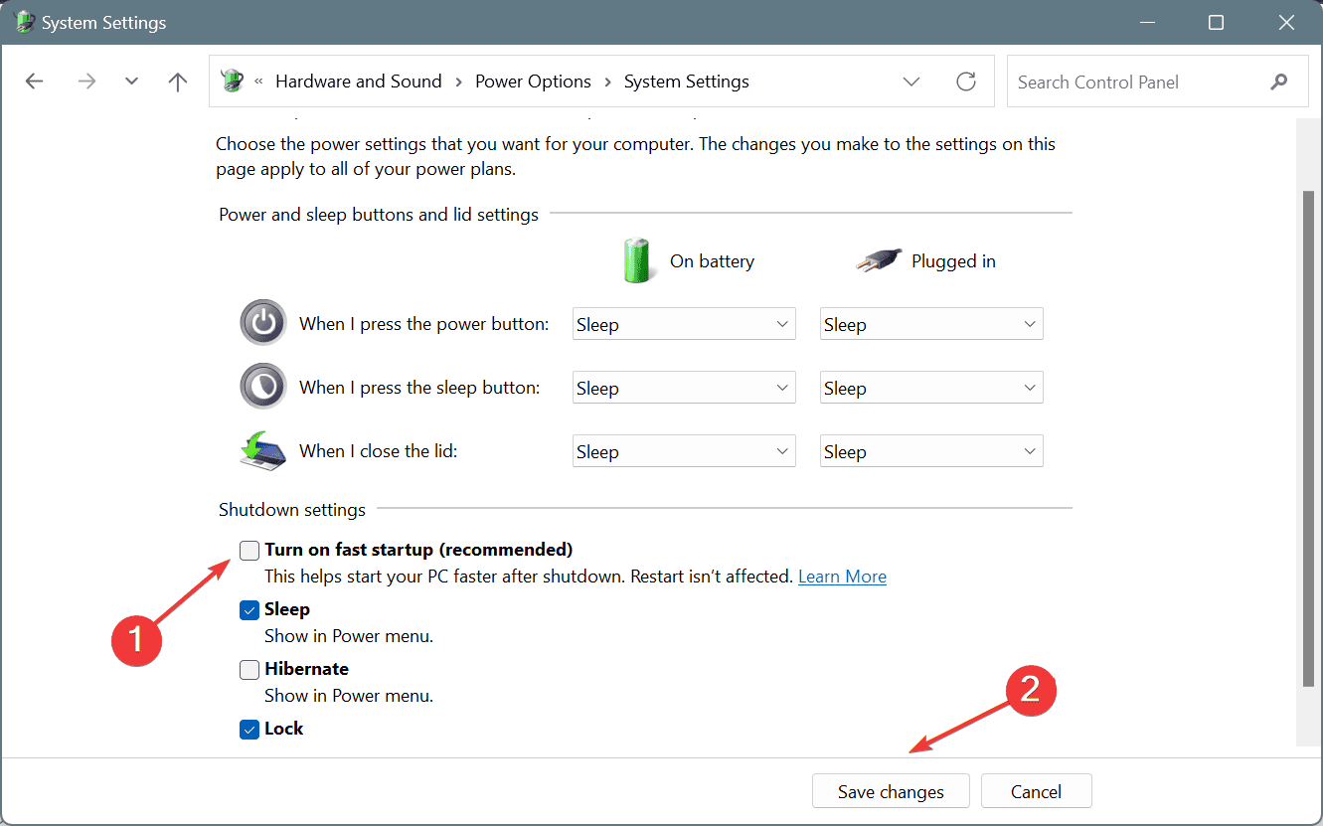Viewport: 1323px width, 826px height.
Task: Click the On battery icon
Action: click(x=638, y=260)
